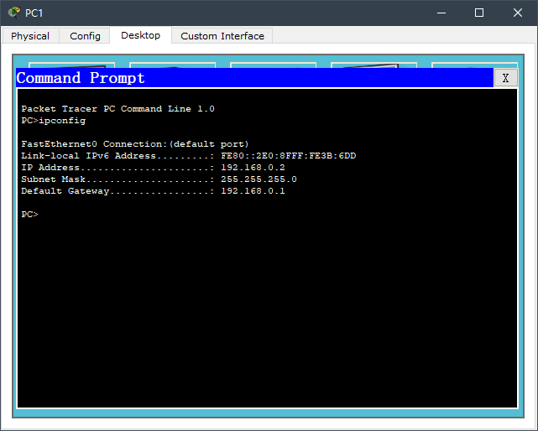The width and height of the screenshot is (538, 431).
Task: Select the Desktop tab
Action: pos(140,35)
